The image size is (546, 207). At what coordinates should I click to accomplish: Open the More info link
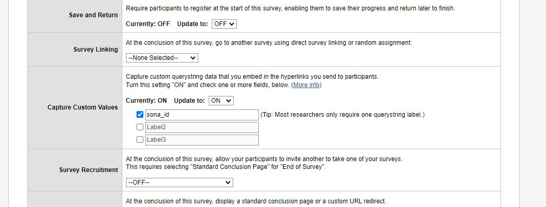pyautogui.click(x=306, y=85)
